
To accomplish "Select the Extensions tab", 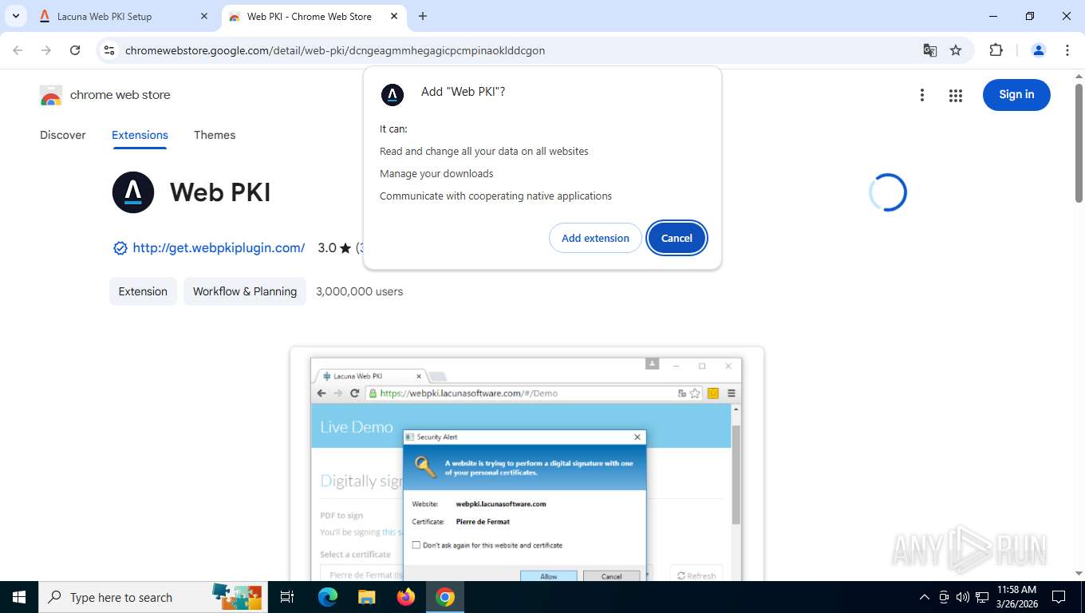I will pos(140,135).
